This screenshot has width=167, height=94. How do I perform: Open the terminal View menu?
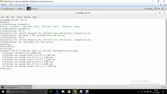[x=13, y=17]
